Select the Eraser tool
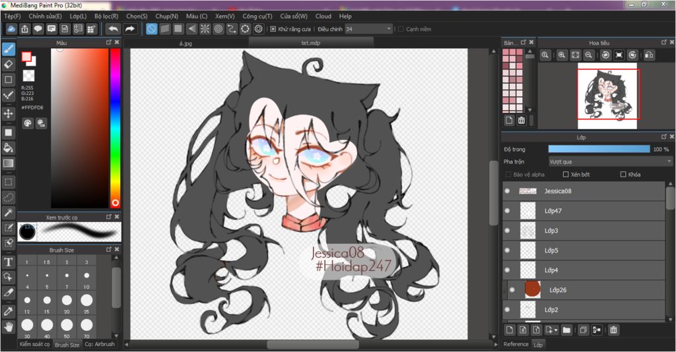 [x=8, y=65]
